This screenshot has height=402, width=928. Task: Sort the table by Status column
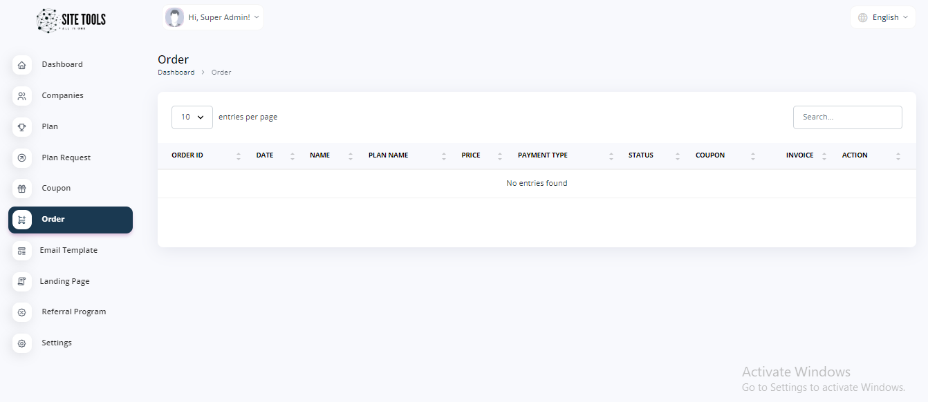641,155
